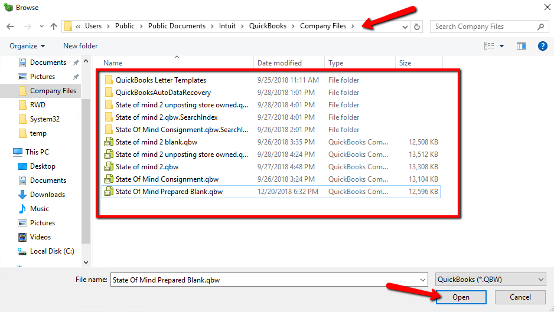Viewport: 554px width, 312px height.
Task: Open Local Disk (C:) in the sidebar
Action: click(x=52, y=251)
